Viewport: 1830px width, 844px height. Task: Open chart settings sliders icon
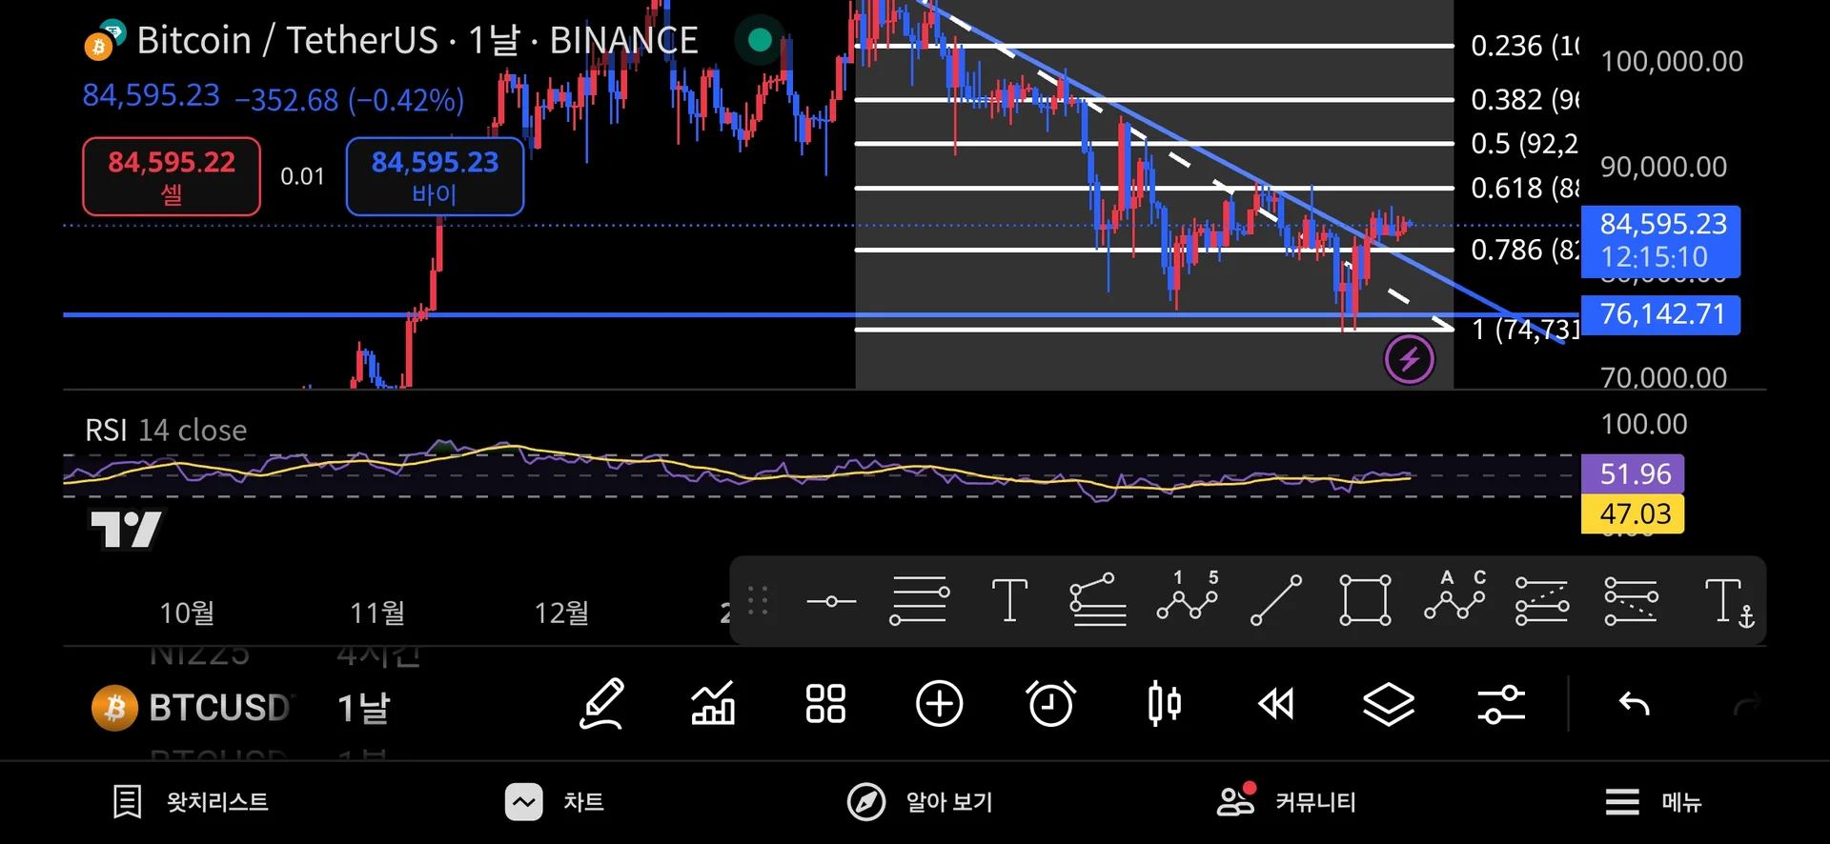coord(1501,705)
